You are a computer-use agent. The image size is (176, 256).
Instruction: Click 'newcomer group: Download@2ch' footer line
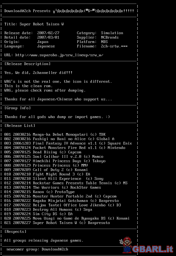pos(37,249)
